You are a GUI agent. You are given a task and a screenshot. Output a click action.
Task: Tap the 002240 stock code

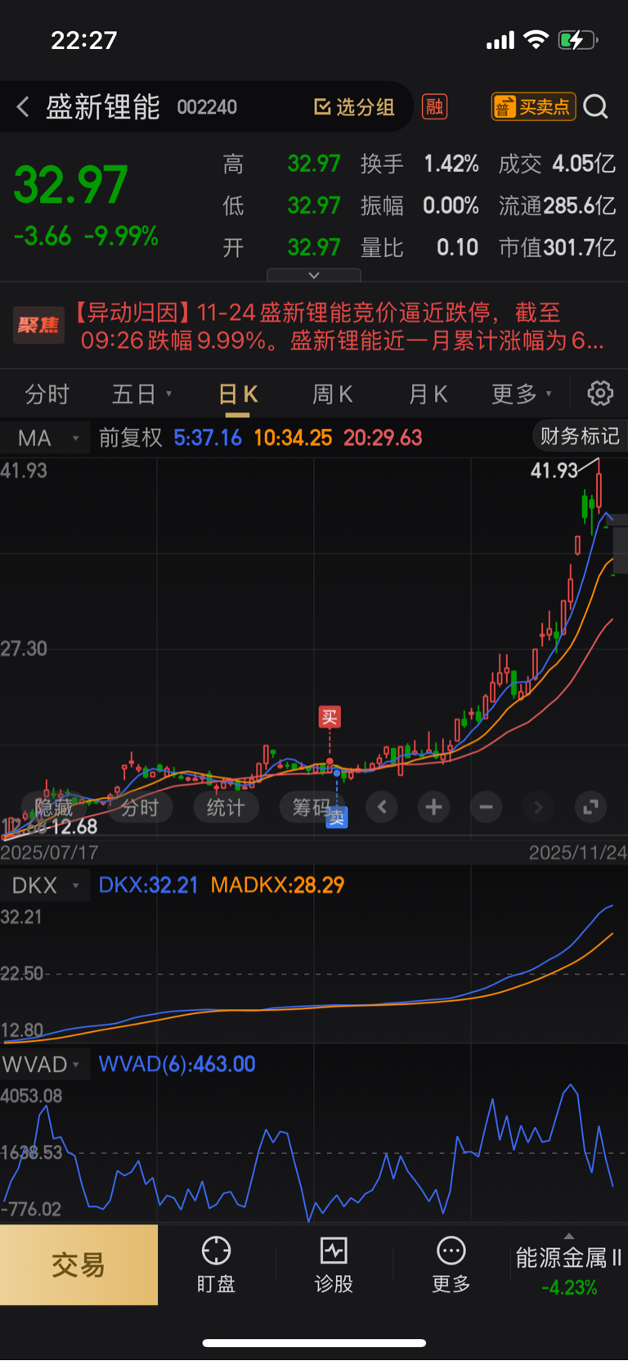207,107
